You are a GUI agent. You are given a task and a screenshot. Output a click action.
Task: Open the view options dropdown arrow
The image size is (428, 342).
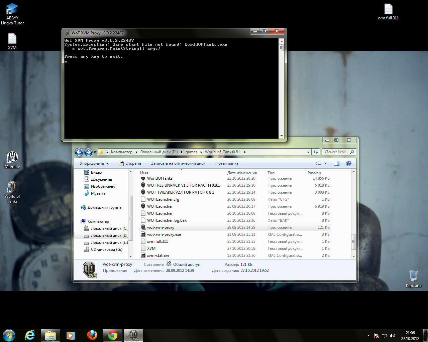325,163
